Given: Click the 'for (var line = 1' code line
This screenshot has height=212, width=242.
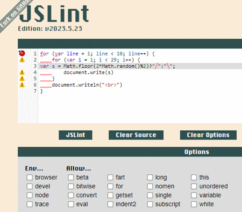Looking at the screenshot, I should click(97, 54).
